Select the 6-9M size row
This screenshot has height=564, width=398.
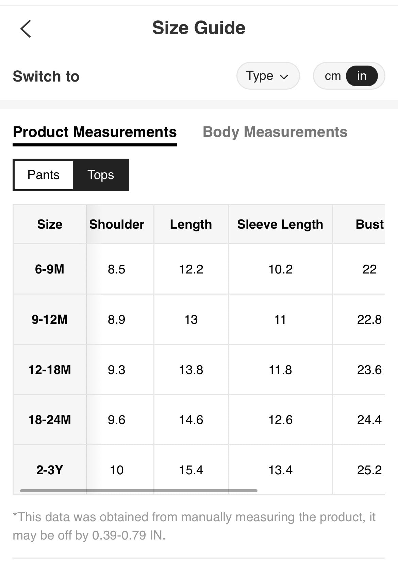(50, 269)
